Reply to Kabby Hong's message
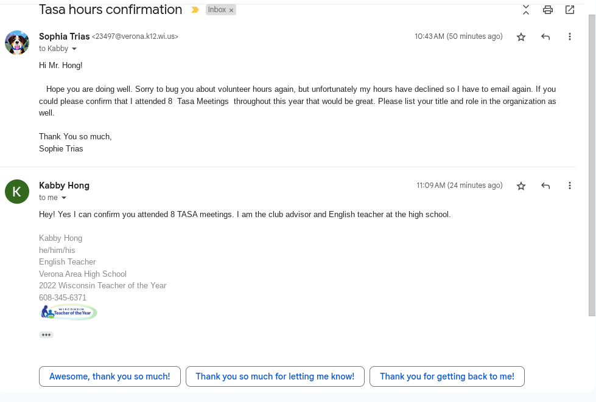This screenshot has height=402, width=596. [545, 186]
